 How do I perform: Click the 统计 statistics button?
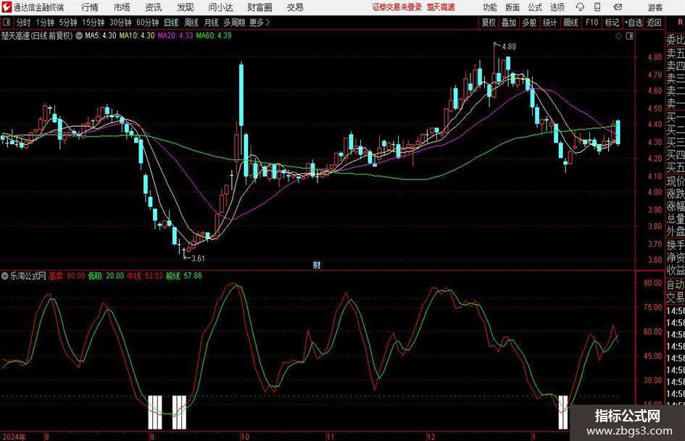pos(549,22)
